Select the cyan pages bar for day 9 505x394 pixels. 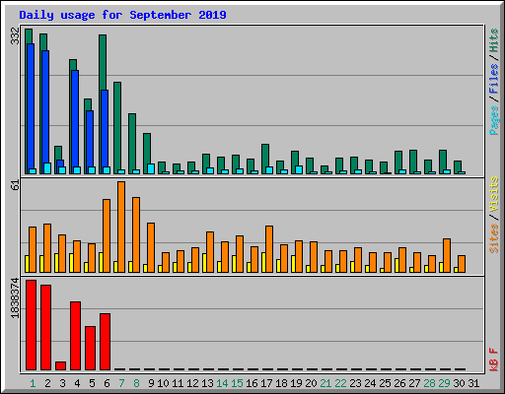(x=151, y=168)
